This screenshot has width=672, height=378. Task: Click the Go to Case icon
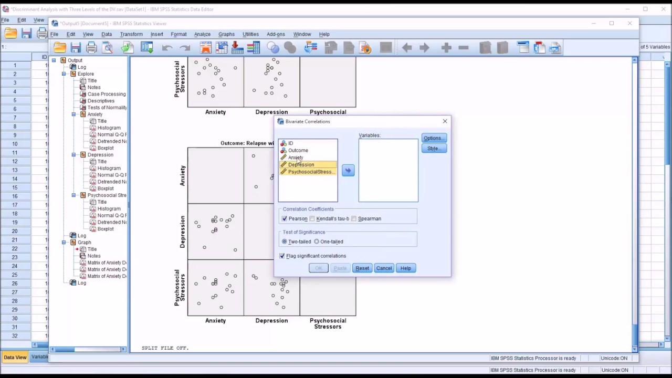point(222,48)
